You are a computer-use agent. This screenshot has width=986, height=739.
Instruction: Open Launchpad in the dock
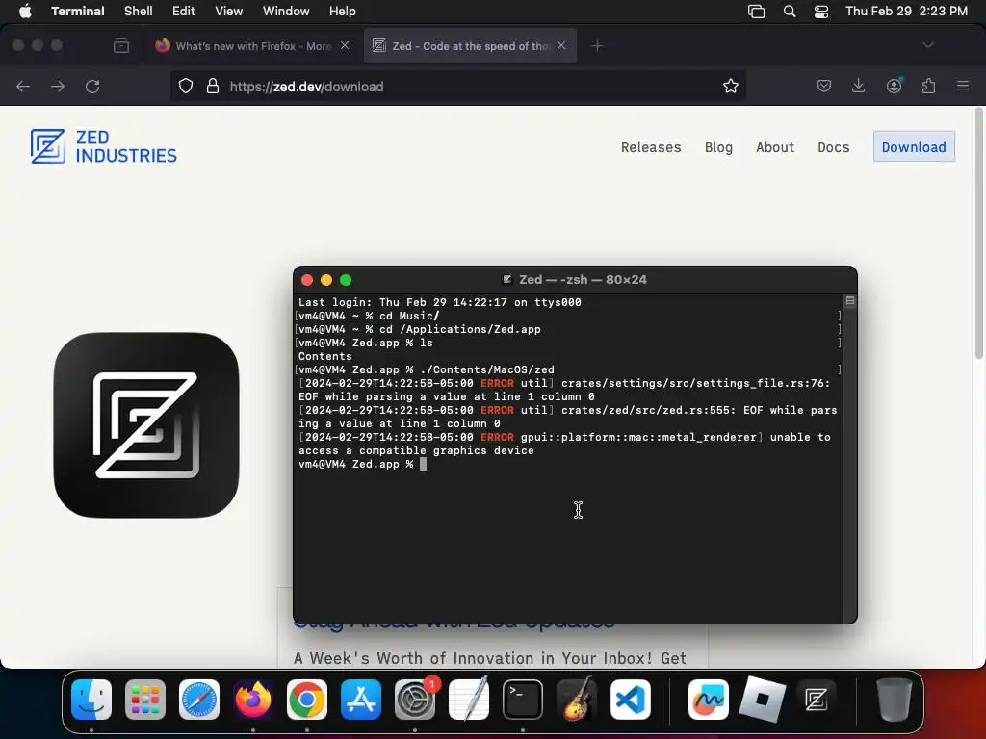pyautogui.click(x=145, y=700)
